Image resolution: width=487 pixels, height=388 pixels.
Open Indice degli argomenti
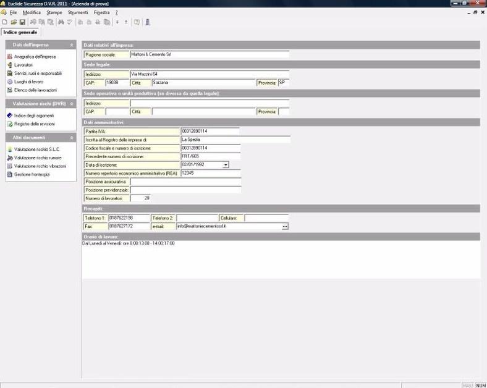[x=34, y=116]
